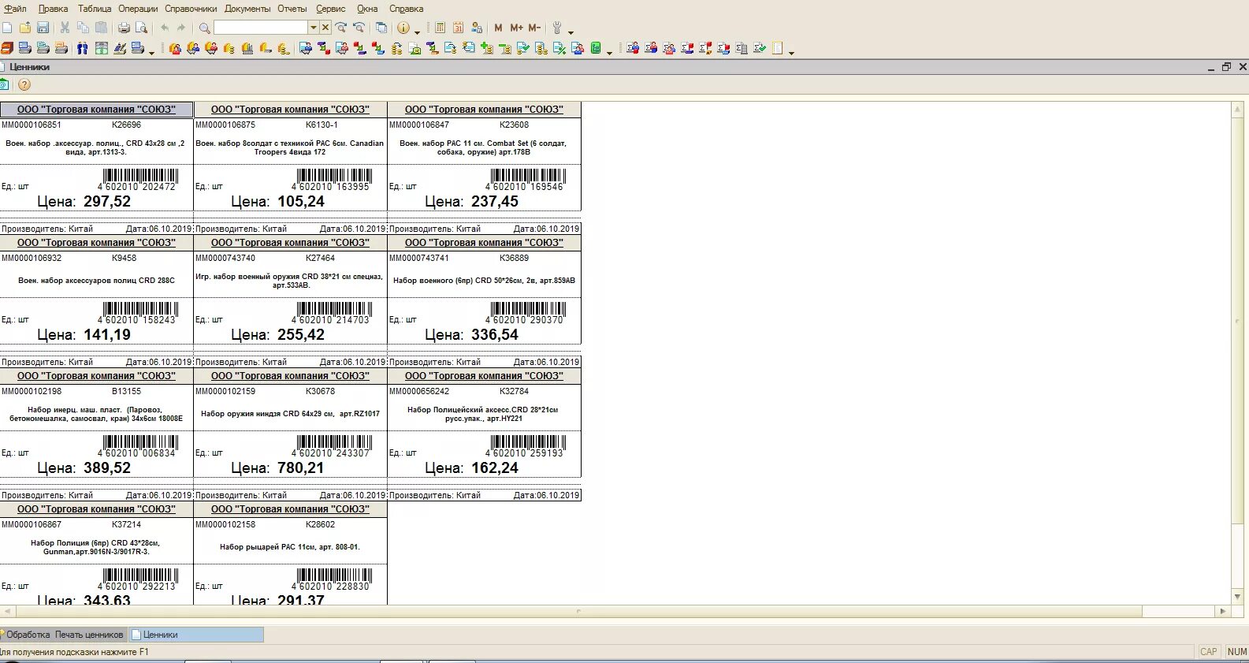Click the user with lock icon
1249x663 pixels.
[x=477, y=28]
